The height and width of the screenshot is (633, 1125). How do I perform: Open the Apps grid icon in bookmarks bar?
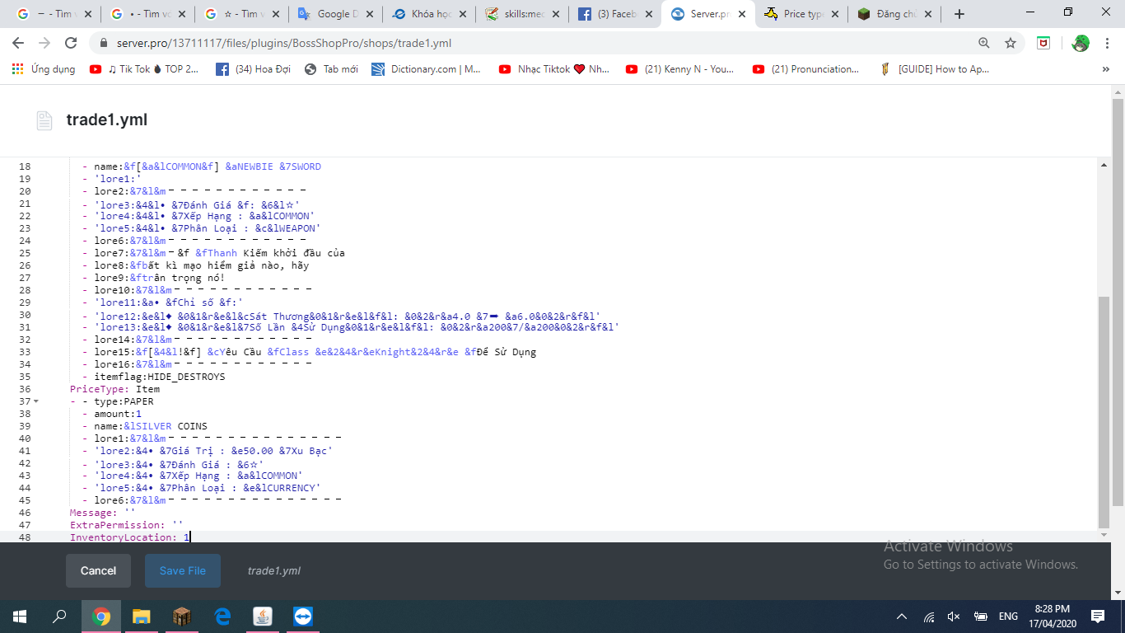click(17, 69)
